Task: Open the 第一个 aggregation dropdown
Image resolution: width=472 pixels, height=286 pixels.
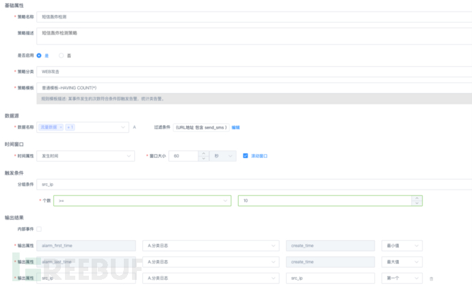Action: [403, 278]
